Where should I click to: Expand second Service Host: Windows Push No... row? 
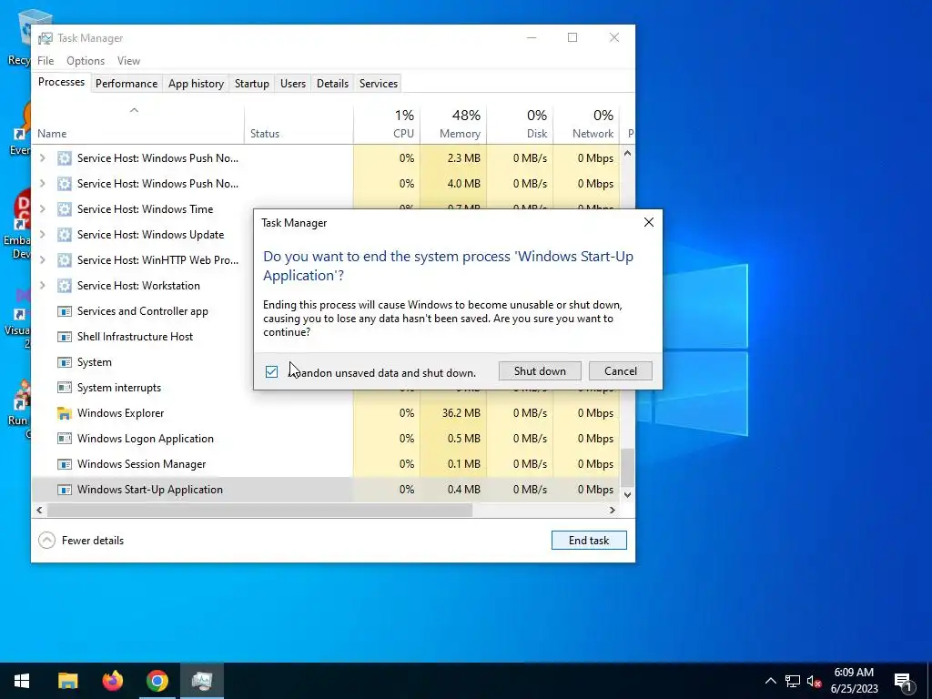[x=42, y=183]
